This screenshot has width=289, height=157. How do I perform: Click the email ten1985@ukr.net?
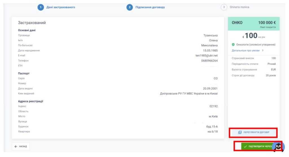click(206, 56)
